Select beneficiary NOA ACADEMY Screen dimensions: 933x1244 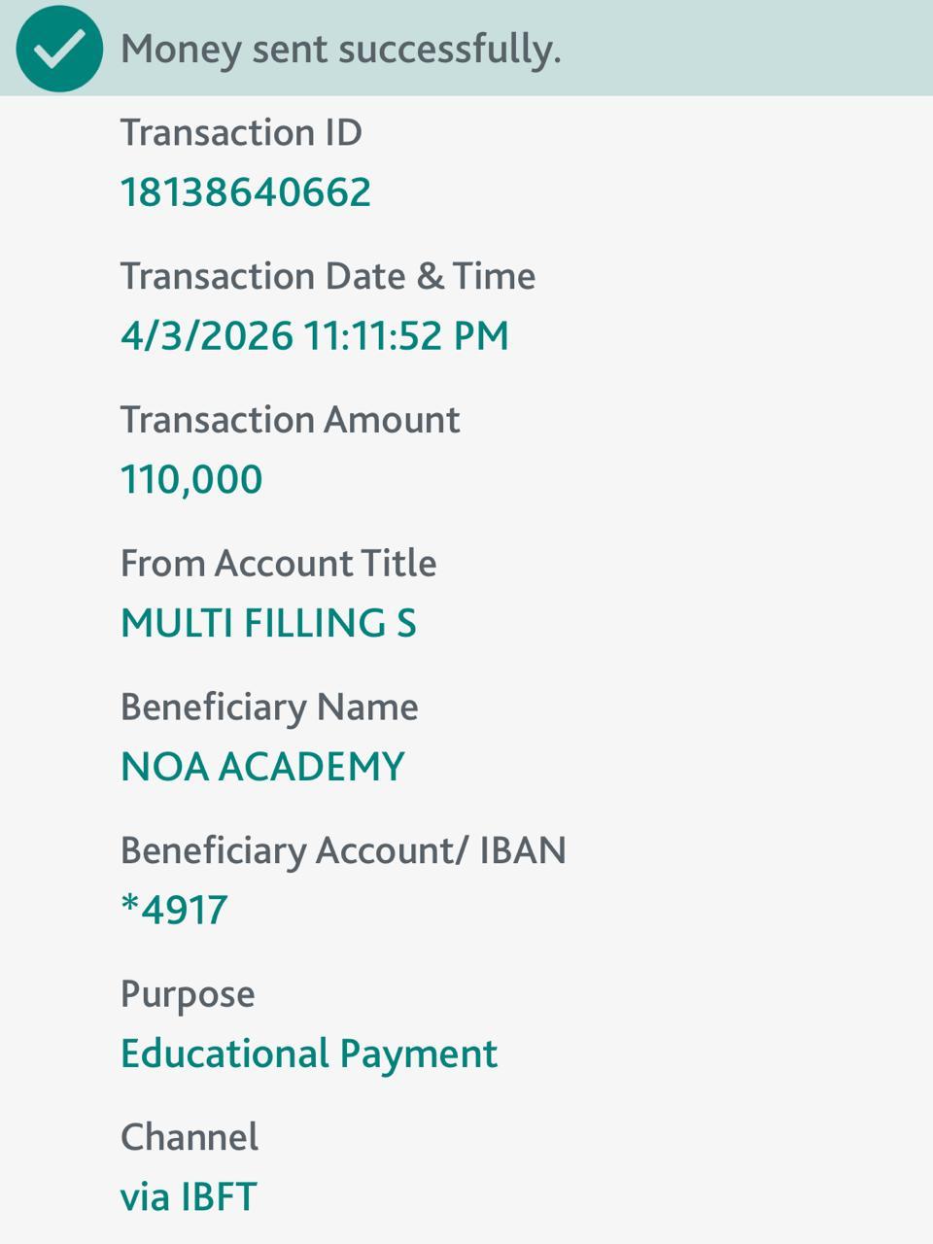pyautogui.click(x=262, y=768)
